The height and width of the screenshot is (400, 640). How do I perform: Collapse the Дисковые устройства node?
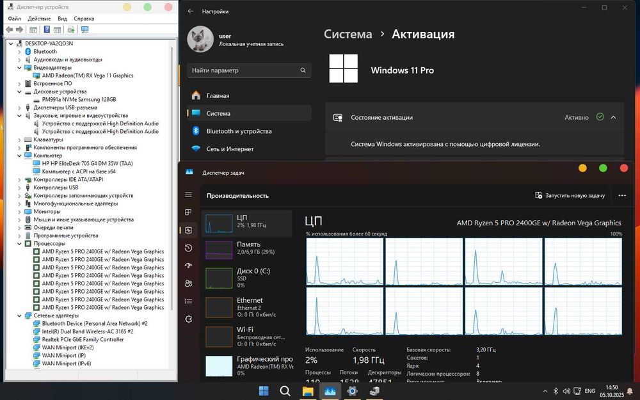(x=19, y=92)
